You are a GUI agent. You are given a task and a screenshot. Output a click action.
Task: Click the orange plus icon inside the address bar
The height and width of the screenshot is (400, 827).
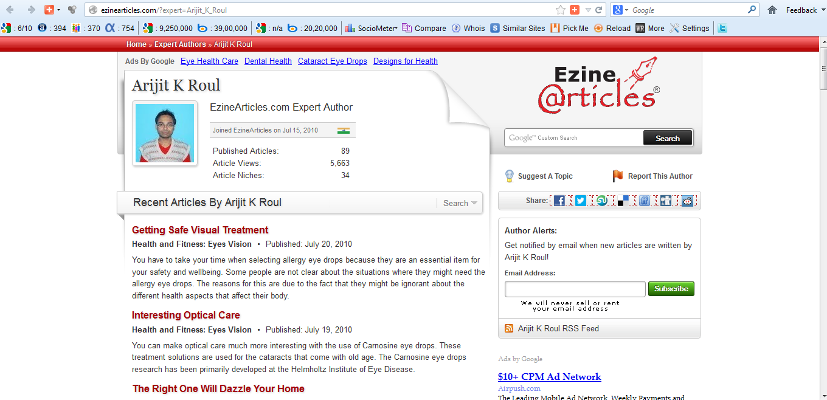pyautogui.click(x=575, y=10)
